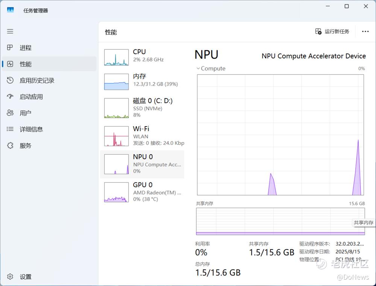Screen dimensions: 376x286
Task: Click the App history (应用历史记录) icon
Action: [10, 80]
